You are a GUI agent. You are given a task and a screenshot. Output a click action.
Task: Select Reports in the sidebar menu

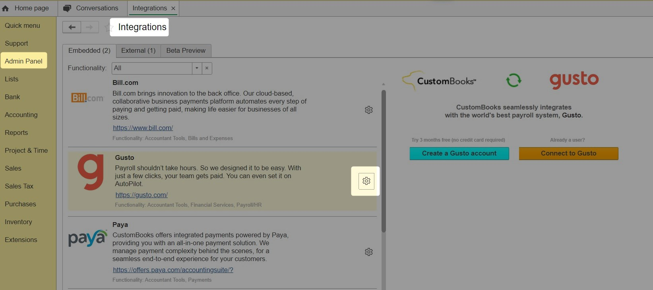coord(16,133)
